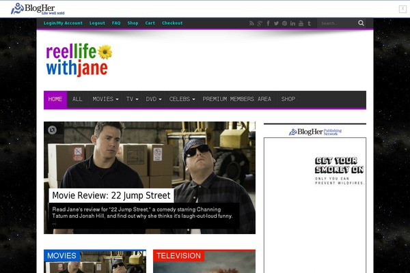This screenshot has width=410, height=273.
Task: Open the BlogHer Publishing Network logo
Action: pos(315,132)
